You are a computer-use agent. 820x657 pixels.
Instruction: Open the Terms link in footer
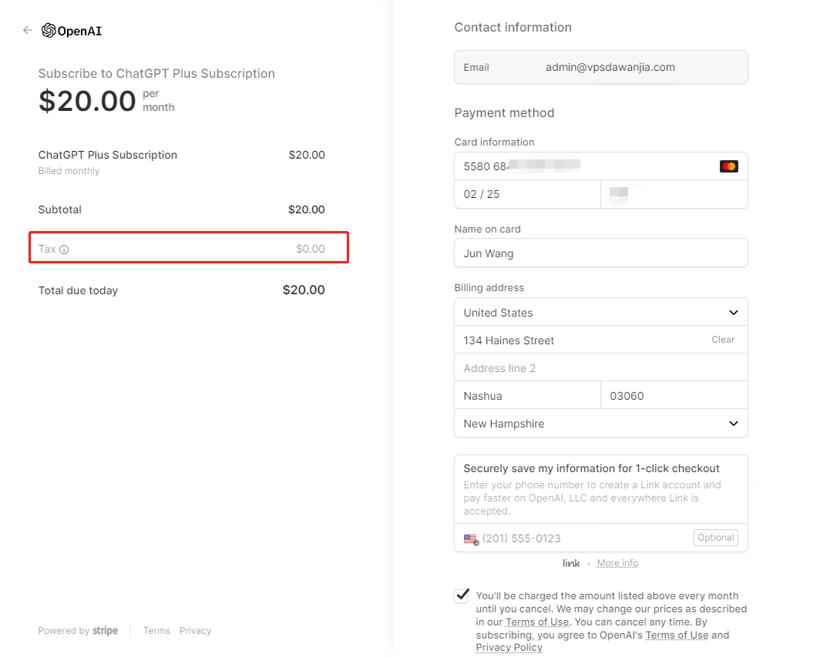156,630
